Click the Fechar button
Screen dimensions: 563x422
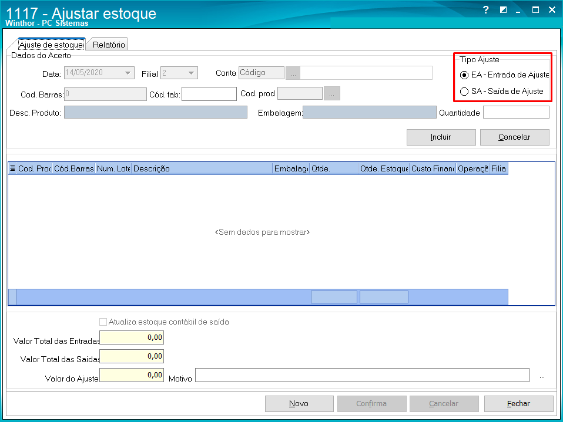click(x=518, y=404)
